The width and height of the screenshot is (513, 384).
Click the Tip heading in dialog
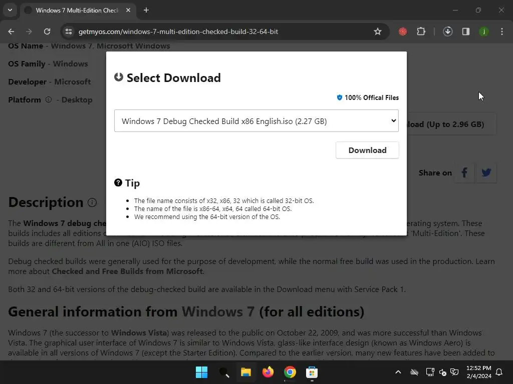(x=132, y=183)
